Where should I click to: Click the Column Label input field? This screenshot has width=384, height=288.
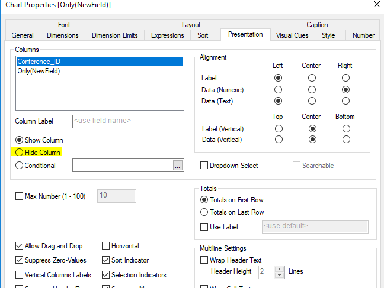tap(128, 121)
